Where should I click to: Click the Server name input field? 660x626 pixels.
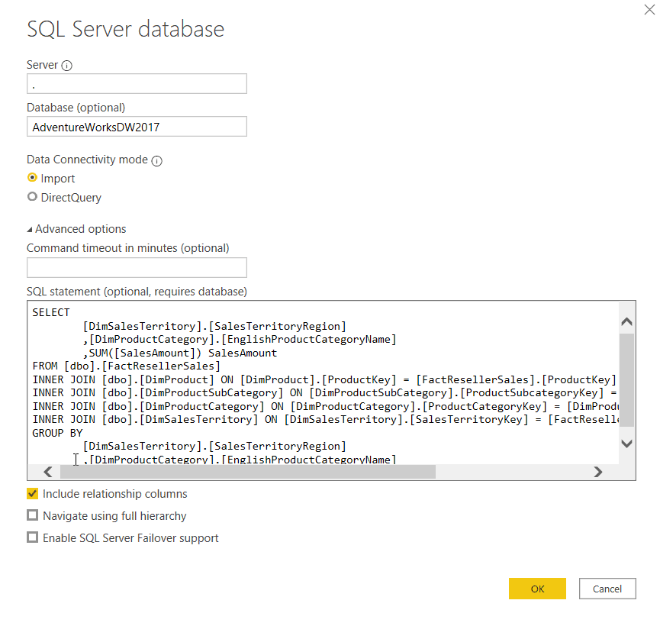(137, 84)
